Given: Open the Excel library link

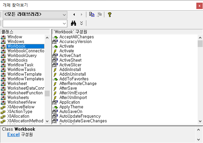Looking at the screenshot, I should pos(13,134).
